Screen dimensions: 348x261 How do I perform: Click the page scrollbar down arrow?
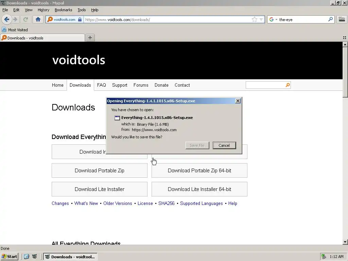click(345, 242)
